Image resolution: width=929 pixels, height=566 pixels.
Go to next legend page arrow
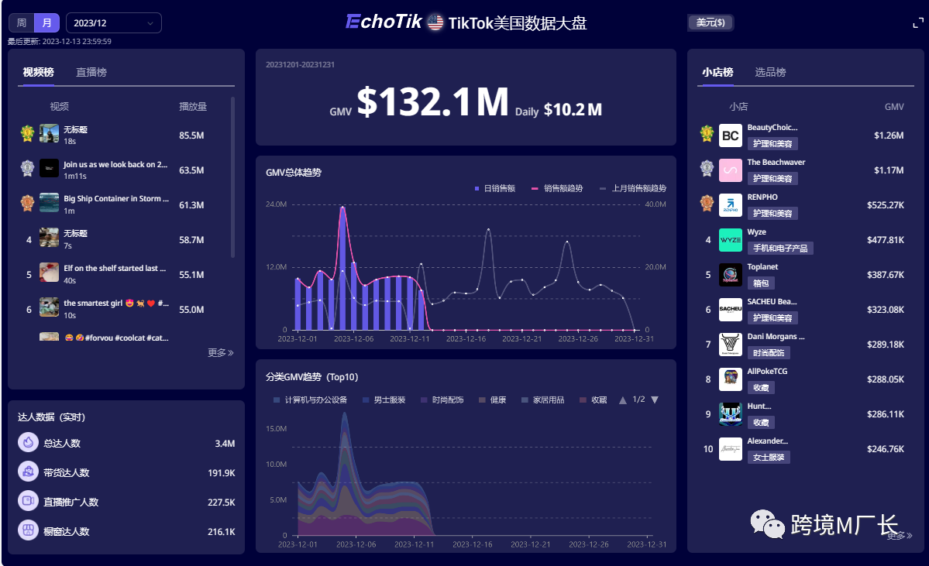click(x=655, y=400)
